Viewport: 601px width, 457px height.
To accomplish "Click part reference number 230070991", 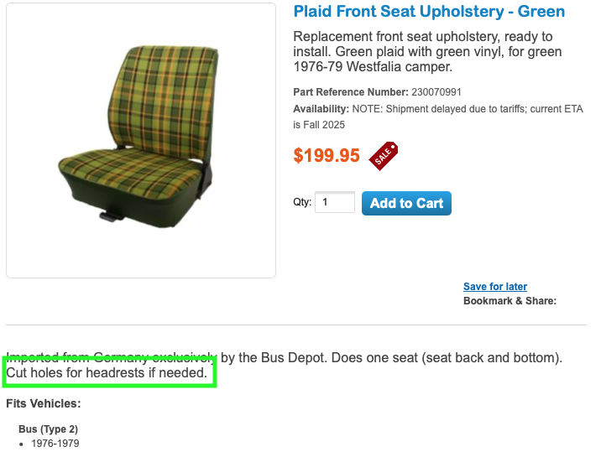I will (436, 92).
